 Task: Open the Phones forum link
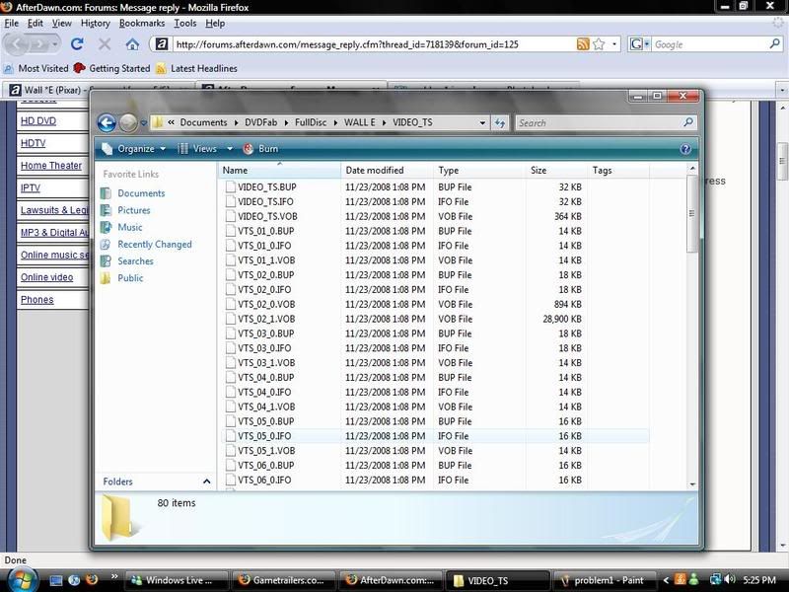(36, 300)
